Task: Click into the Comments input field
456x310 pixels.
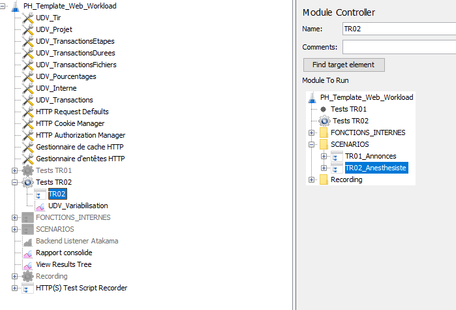Action: [399, 47]
